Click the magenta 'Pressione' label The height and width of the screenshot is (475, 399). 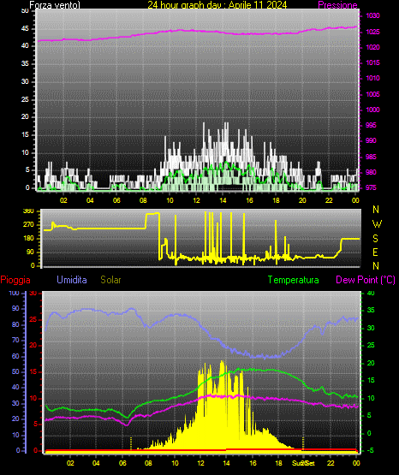337,5
